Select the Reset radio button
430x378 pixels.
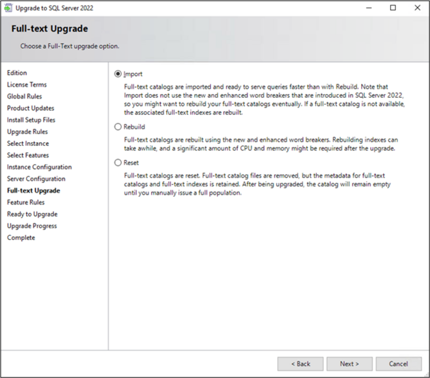coord(118,163)
